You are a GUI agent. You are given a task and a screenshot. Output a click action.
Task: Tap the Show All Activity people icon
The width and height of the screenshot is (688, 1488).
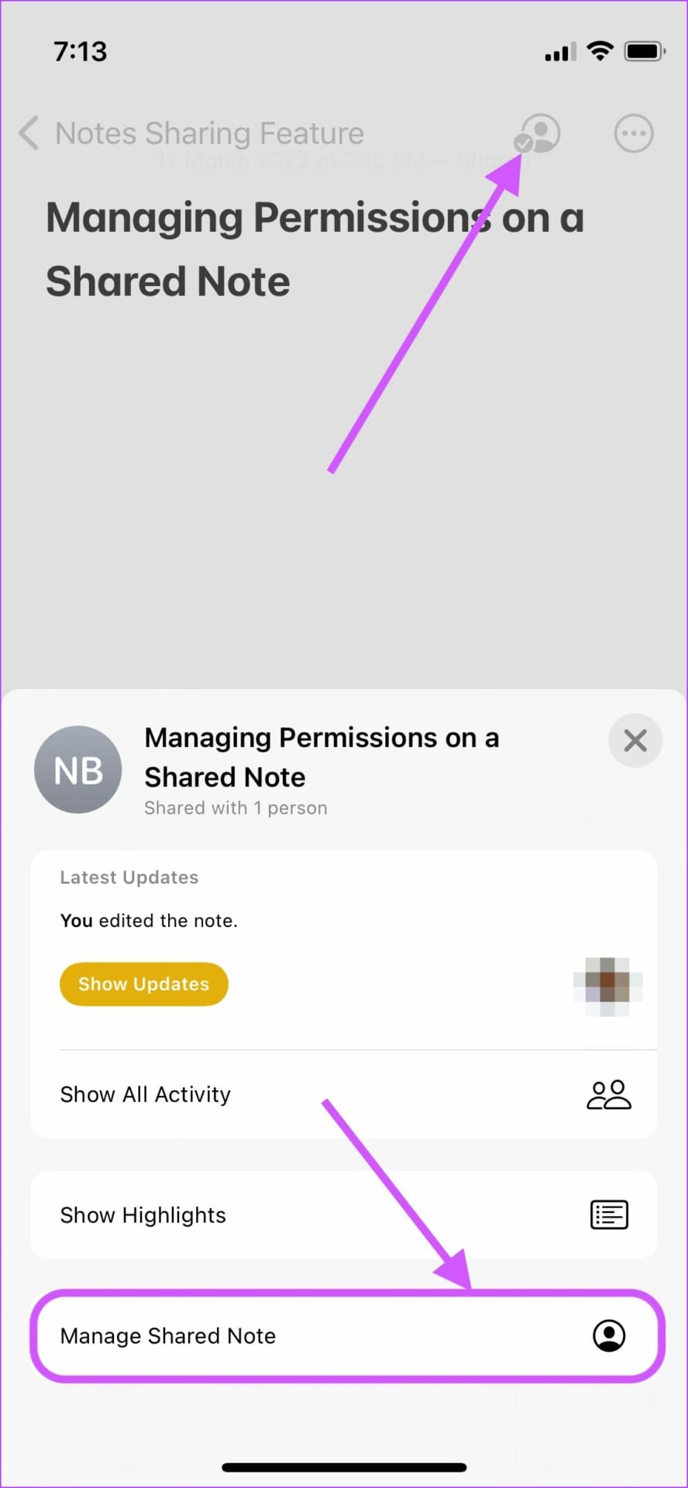click(609, 1094)
